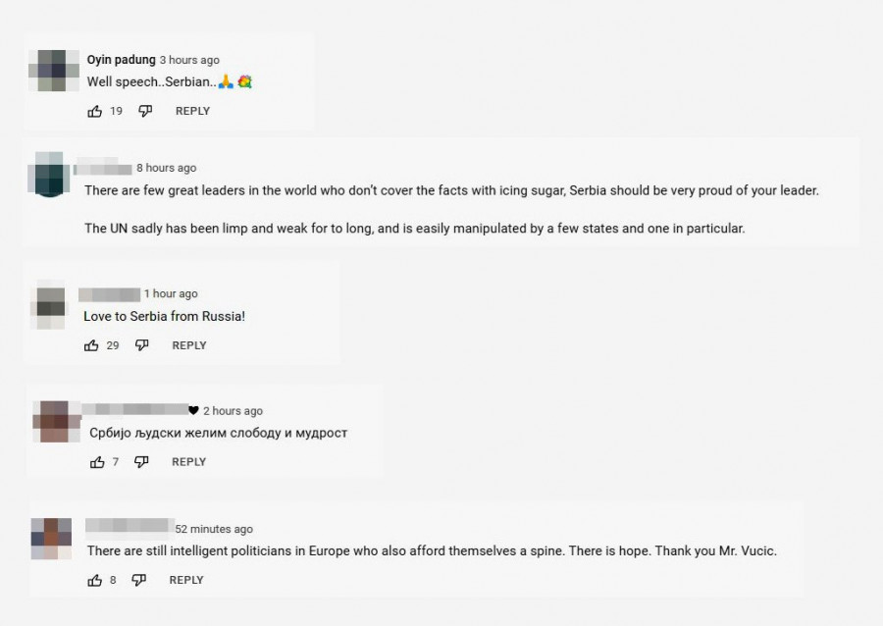
Task: Click the "8 hours ago" timestamp
Action: tap(166, 168)
